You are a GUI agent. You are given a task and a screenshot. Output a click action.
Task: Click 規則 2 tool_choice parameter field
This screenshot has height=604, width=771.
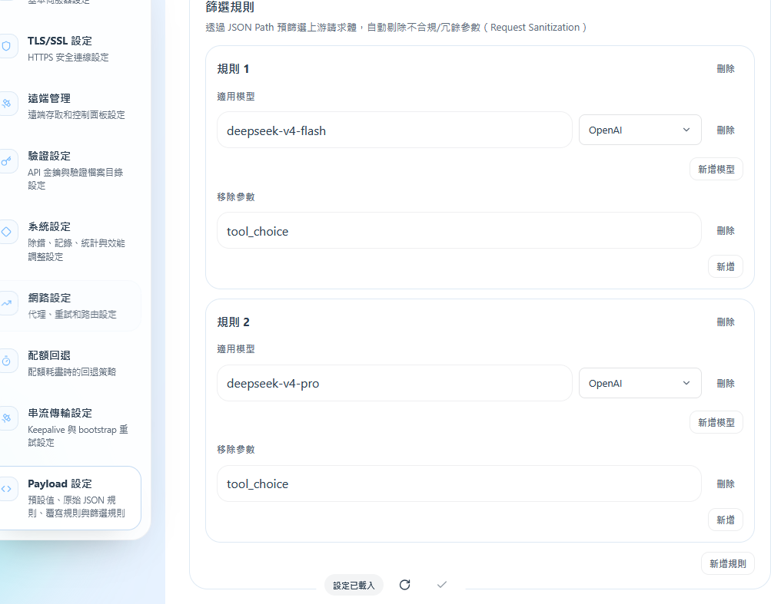[x=459, y=484]
